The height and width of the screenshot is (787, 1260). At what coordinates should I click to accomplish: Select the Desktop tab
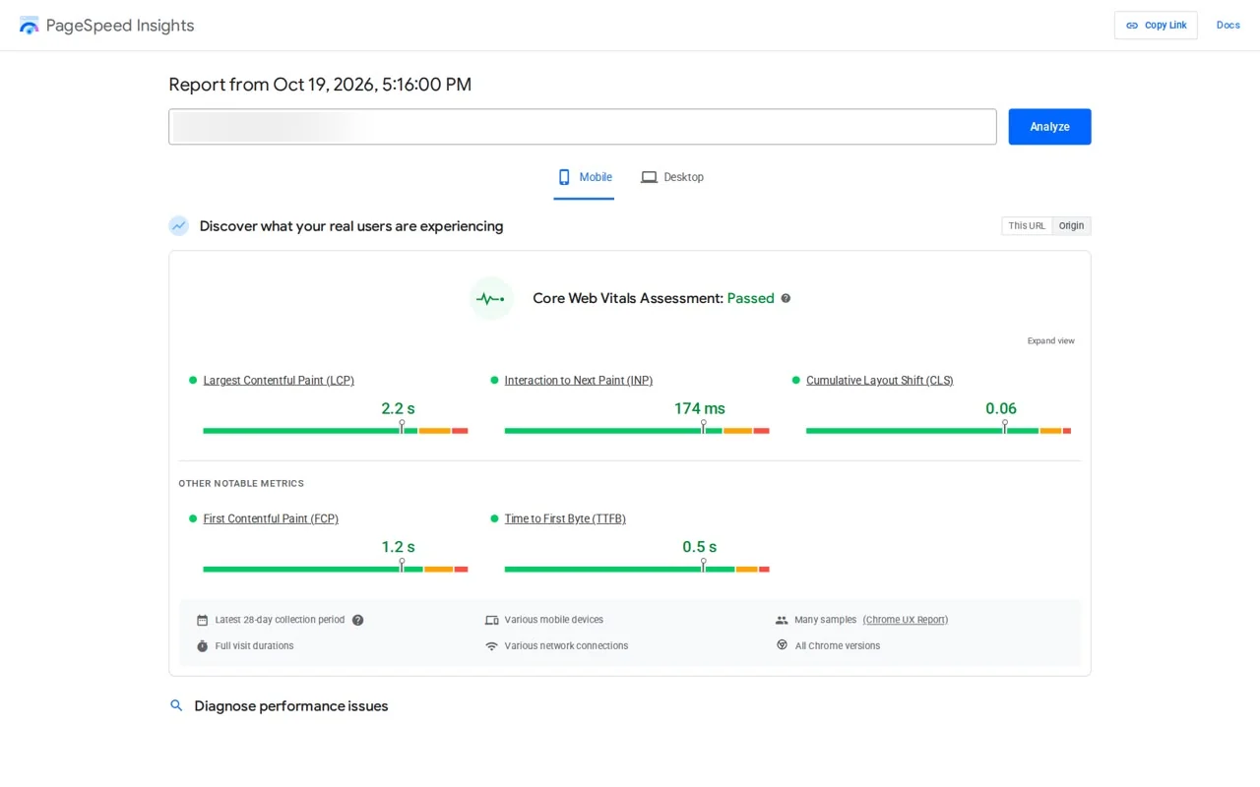click(672, 178)
